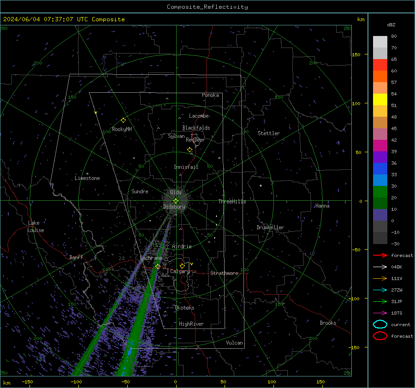Click the 80 dBZ light gray swatch

pos(380,42)
